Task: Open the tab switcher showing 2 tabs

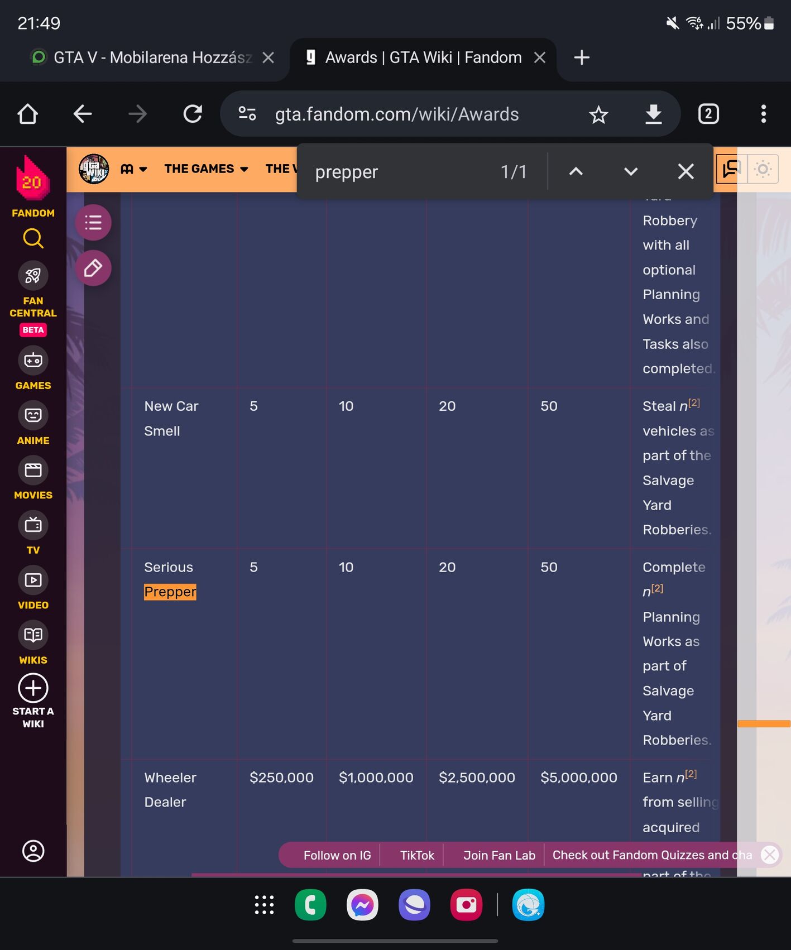Action: point(708,114)
